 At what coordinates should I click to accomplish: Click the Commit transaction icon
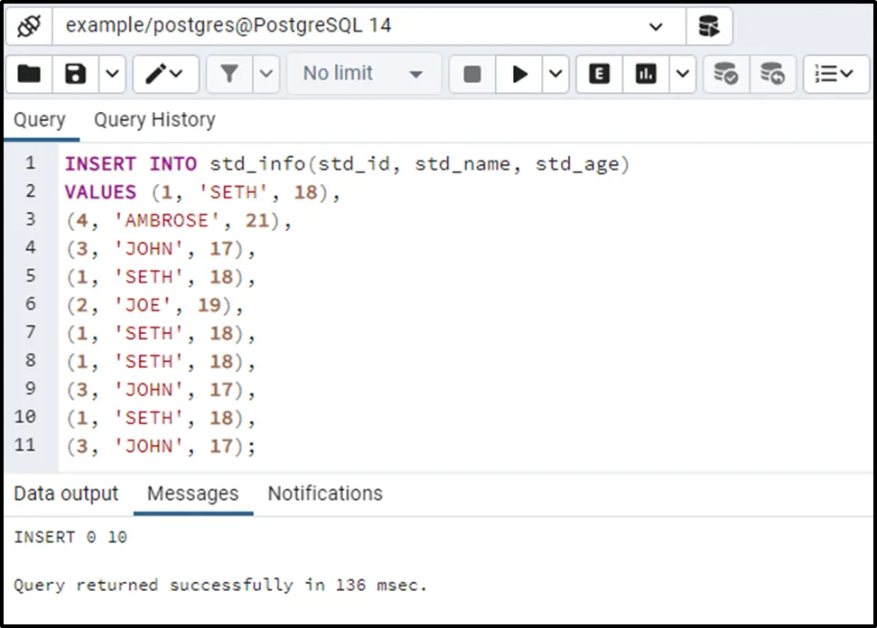[x=725, y=74]
